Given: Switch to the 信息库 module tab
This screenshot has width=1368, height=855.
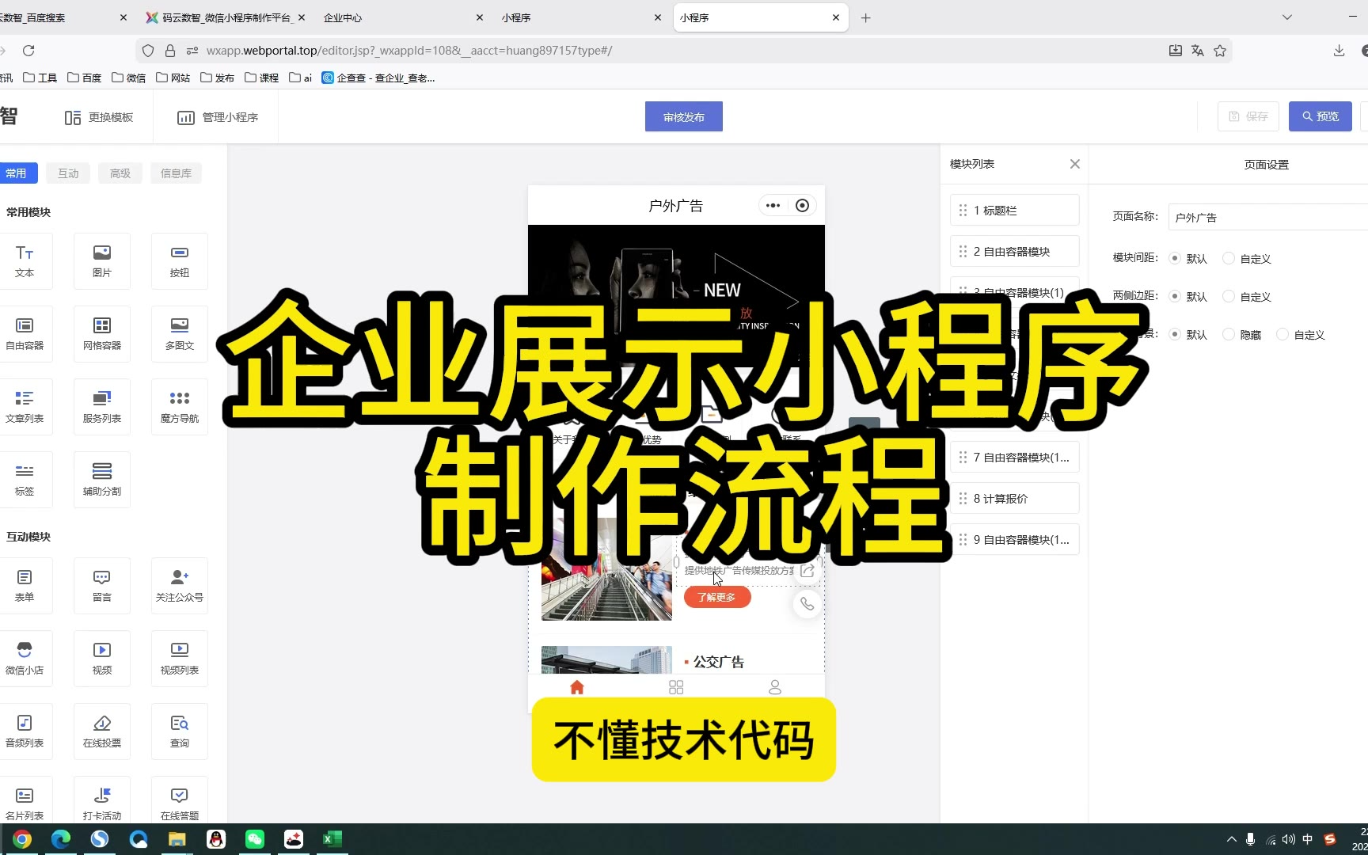Looking at the screenshot, I should tap(176, 173).
